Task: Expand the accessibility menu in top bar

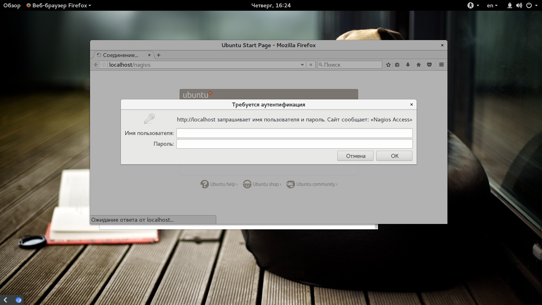Action: coord(473,5)
